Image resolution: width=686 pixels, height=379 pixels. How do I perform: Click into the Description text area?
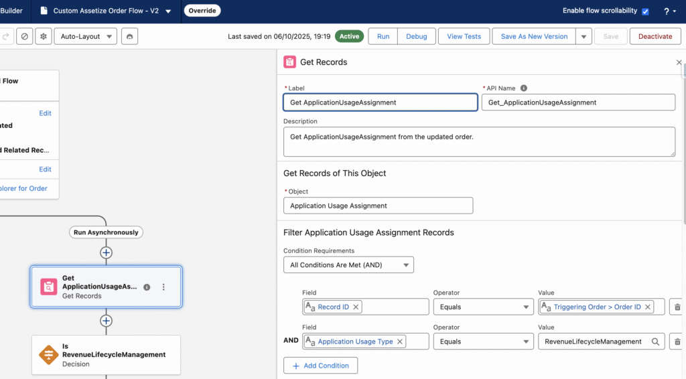click(479, 141)
